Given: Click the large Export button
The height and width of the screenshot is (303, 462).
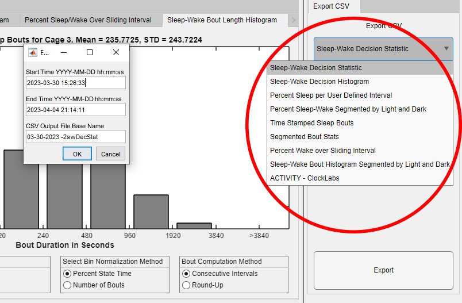Looking at the screenshot, I should click(383, 270).
